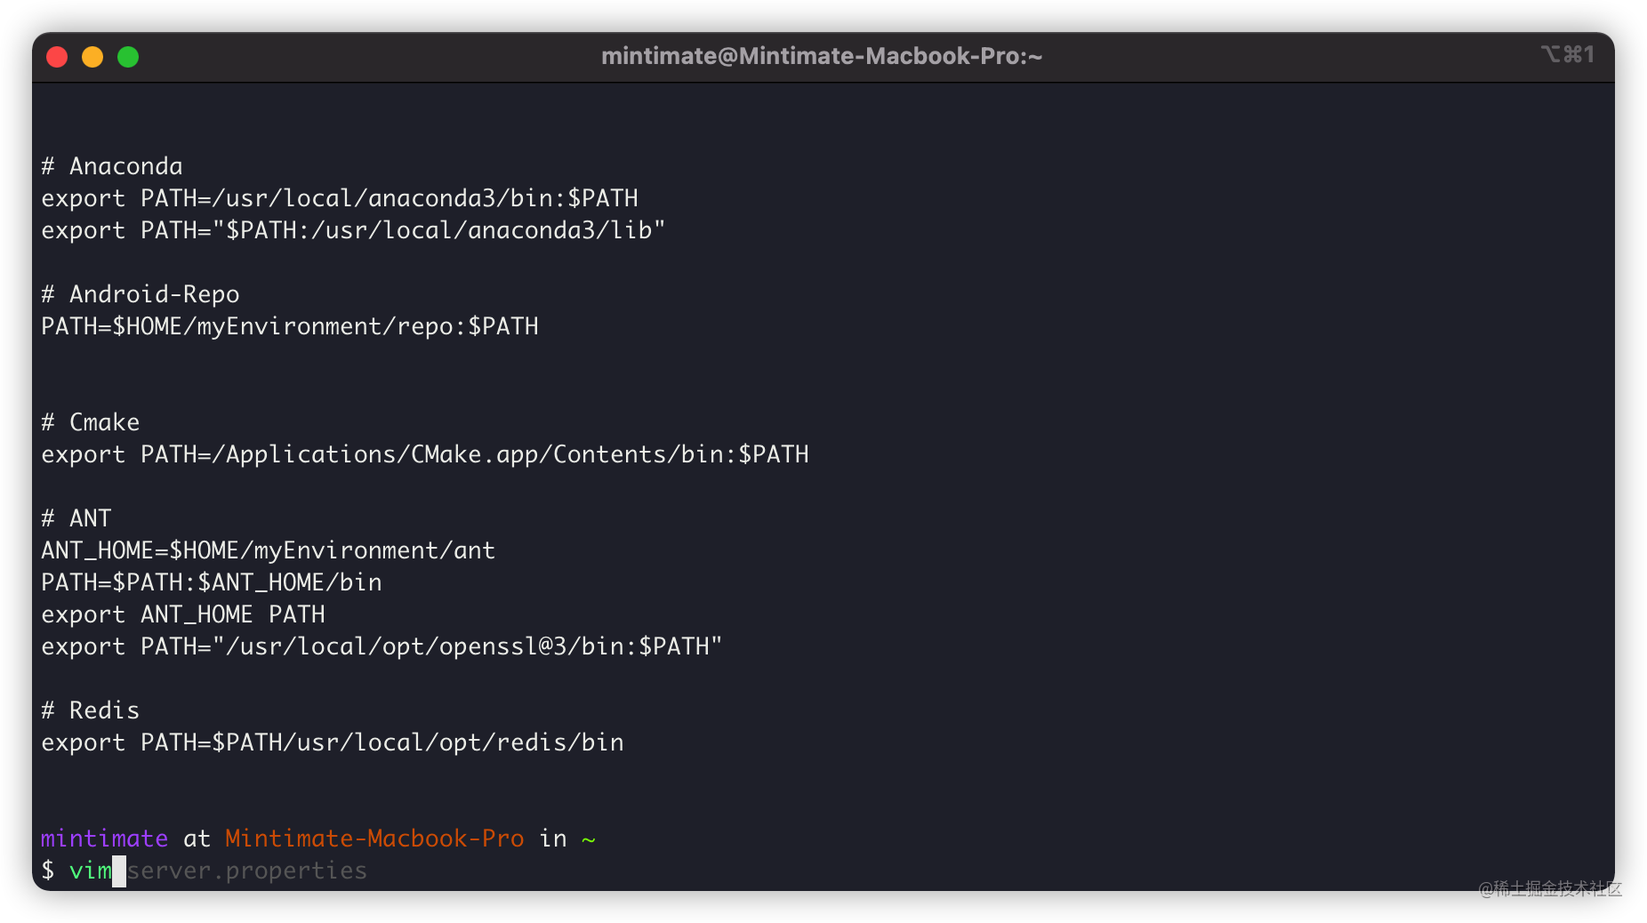Click the red close traffic light

coord(57,56)
